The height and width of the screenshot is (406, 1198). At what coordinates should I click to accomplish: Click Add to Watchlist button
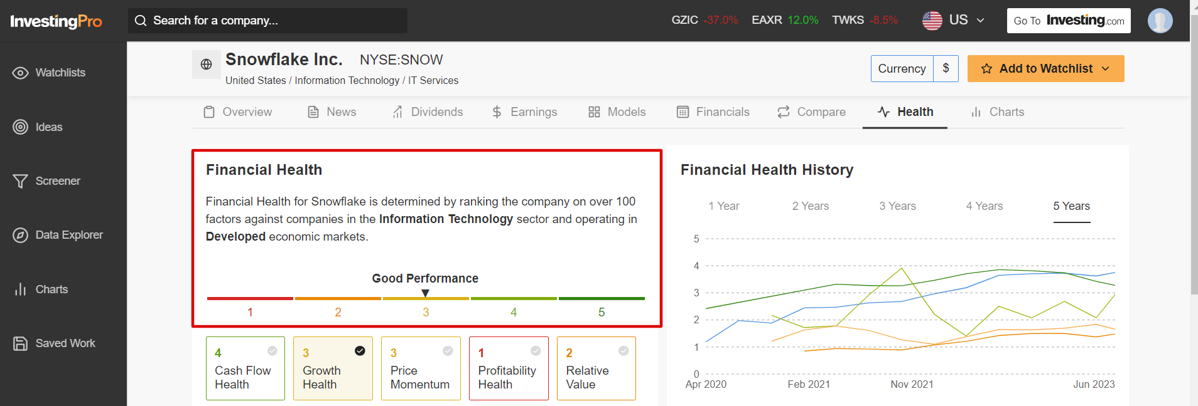(1045, 68)
